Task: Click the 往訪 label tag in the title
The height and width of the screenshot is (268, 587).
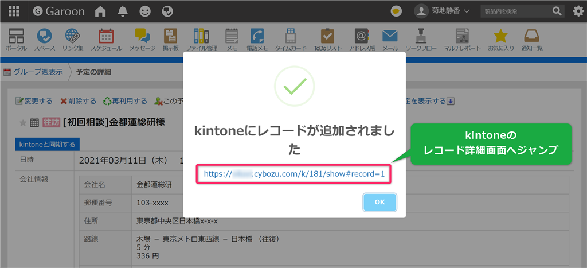Action: (x=51, y=123)
